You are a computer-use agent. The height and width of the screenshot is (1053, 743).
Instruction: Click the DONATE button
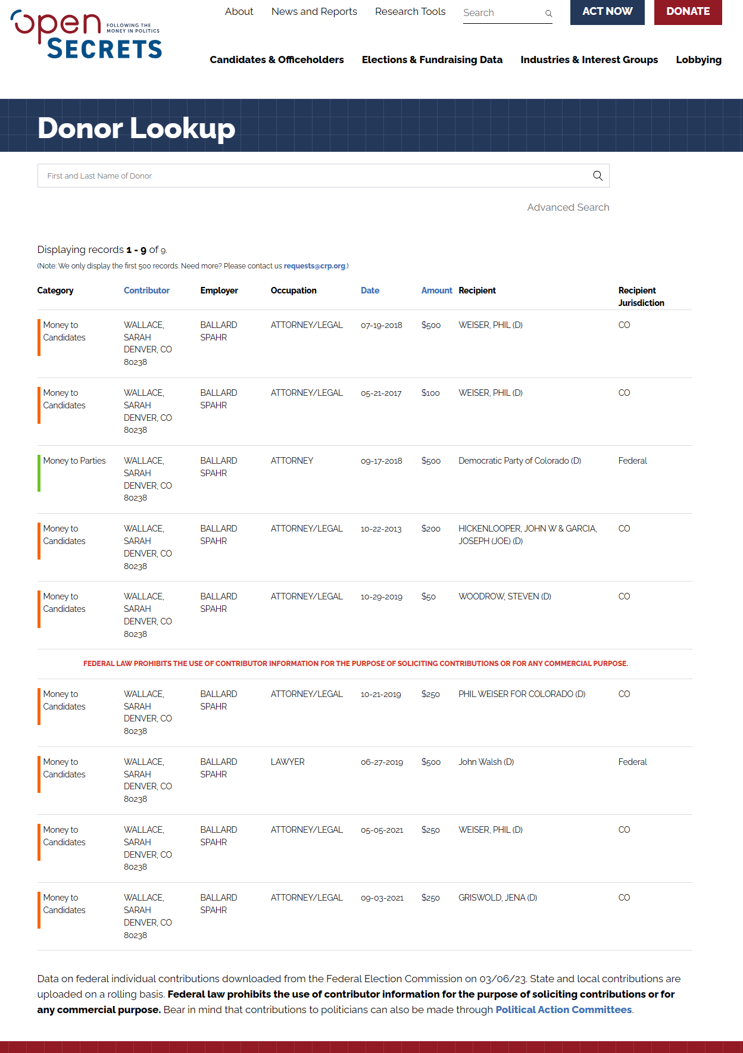688,12
